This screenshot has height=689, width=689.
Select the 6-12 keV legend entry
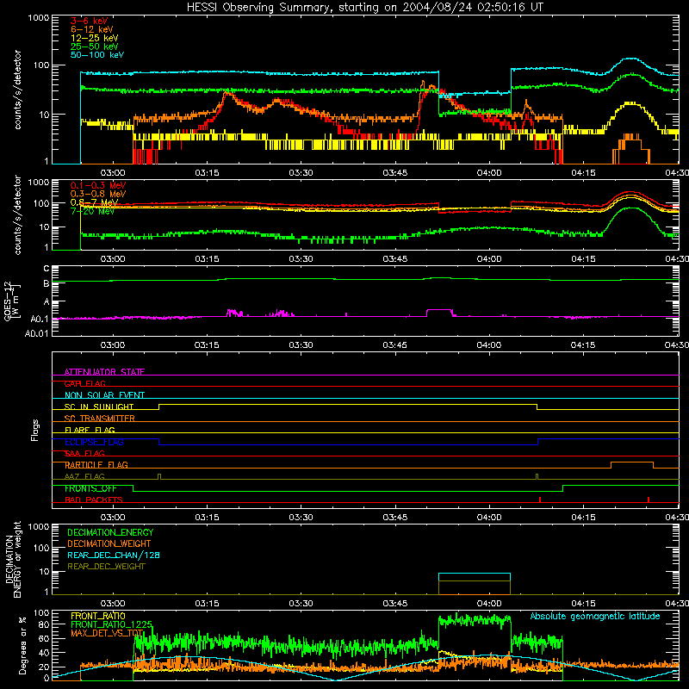[92, 29]
